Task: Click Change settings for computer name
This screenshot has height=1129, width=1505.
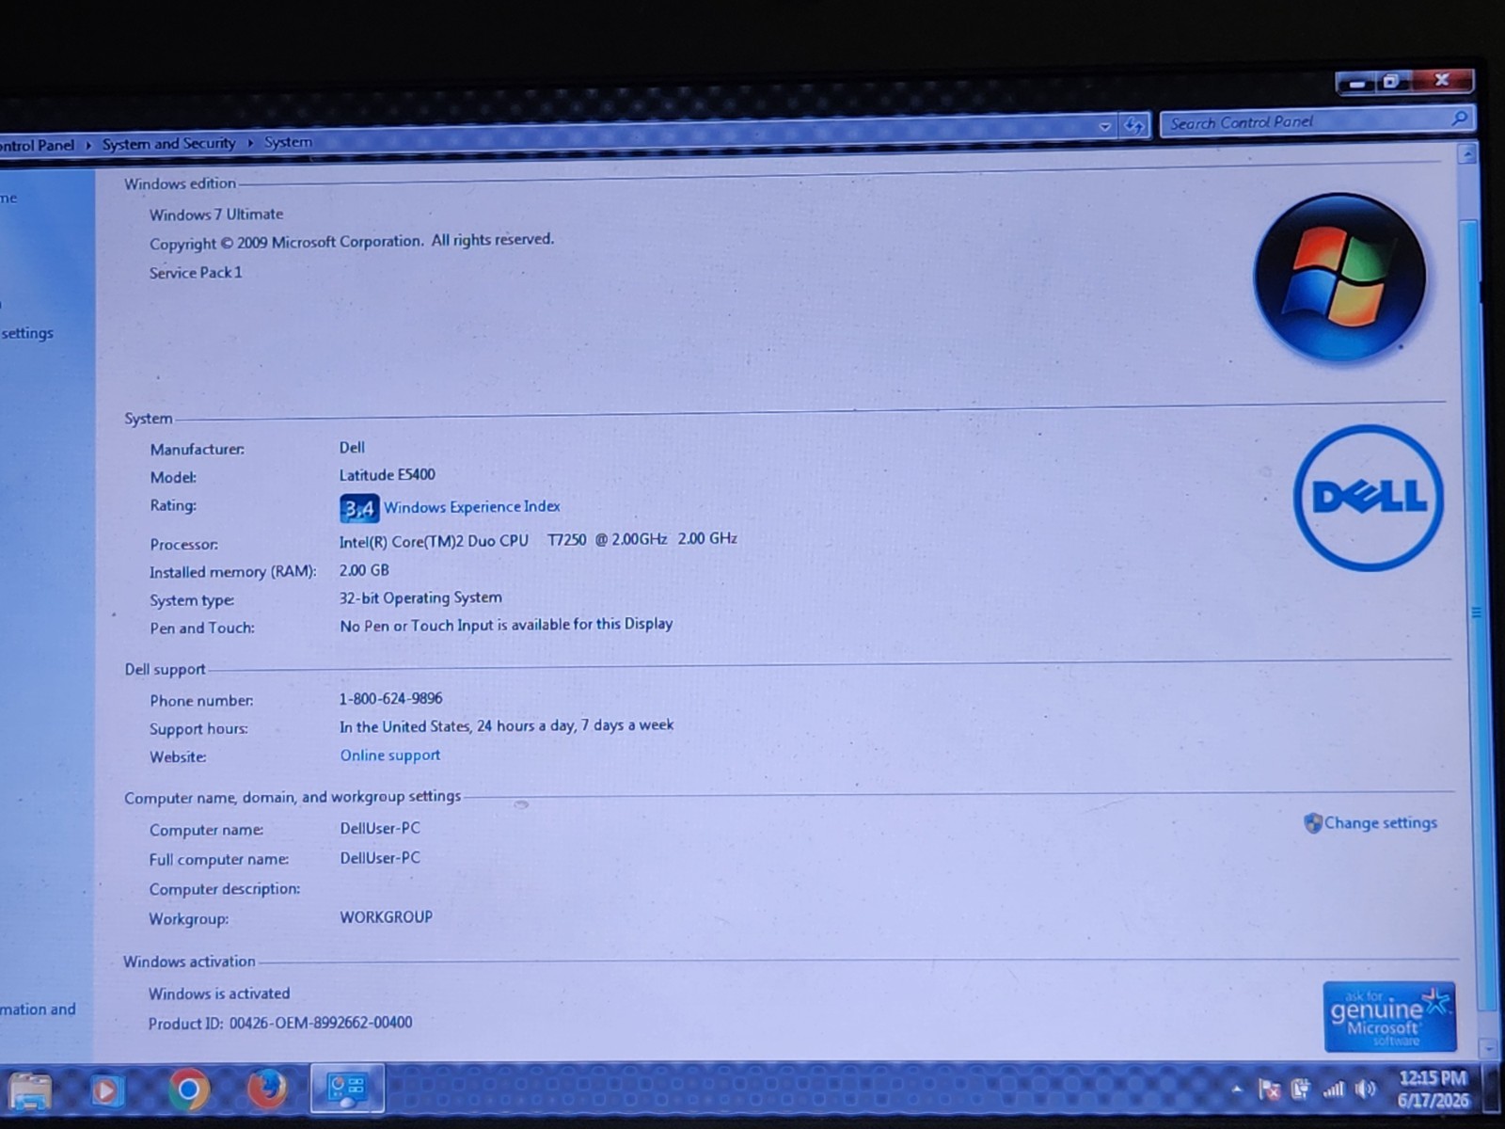Action: [x=1380, y=823]
